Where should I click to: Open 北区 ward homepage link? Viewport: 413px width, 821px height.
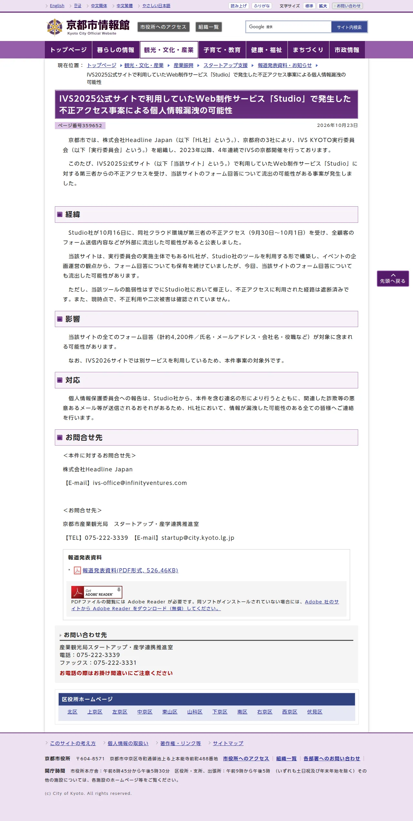point(72,712)
